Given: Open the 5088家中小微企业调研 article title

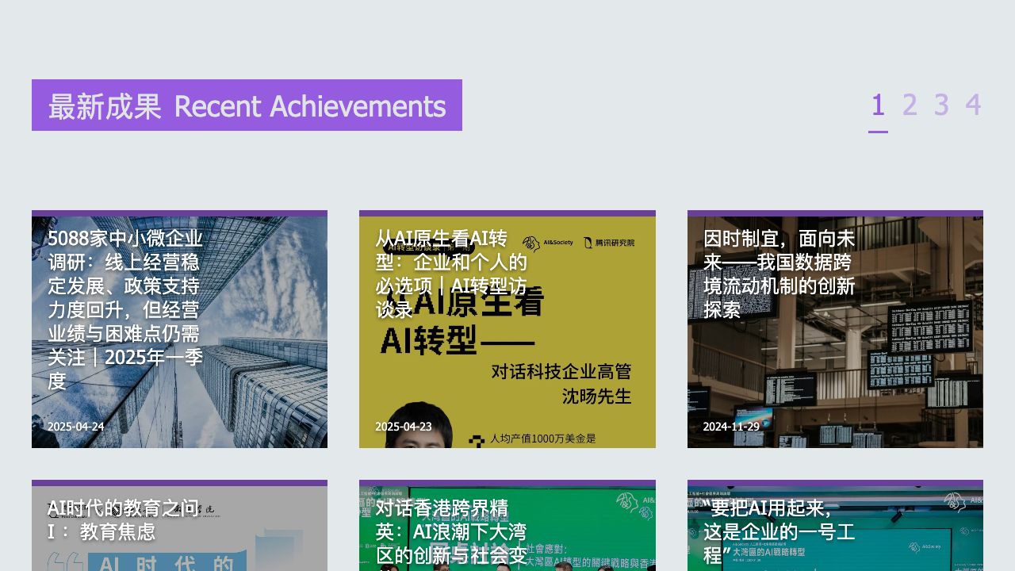Looking at the screenshot, I should coord(125,309).
